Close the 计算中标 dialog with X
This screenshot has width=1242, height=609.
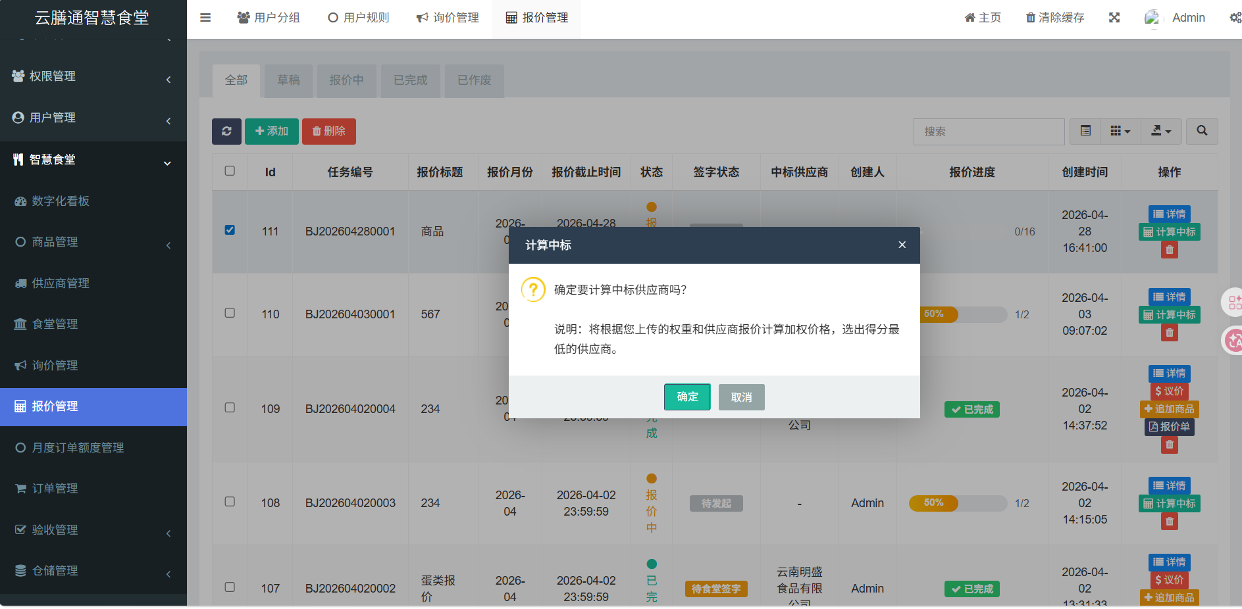(902, 245)
